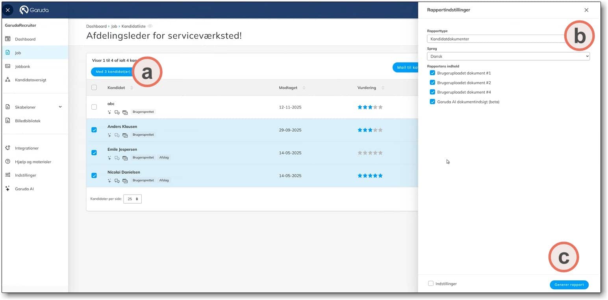Viewport: 608px width, 300px height.
Task: Click the Generer rapport button
Action: click(569, 285)
